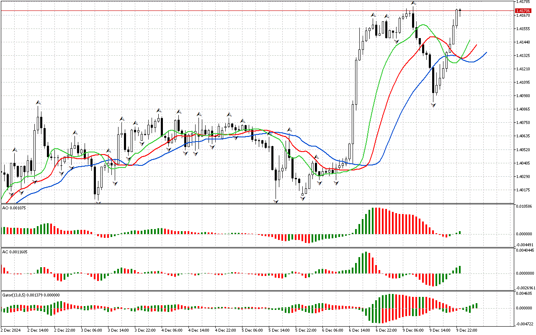This screenshot has width=536, height=335.
Task: Select the 2 Dec 22:00 time label
Action: [x=66, y=330]
